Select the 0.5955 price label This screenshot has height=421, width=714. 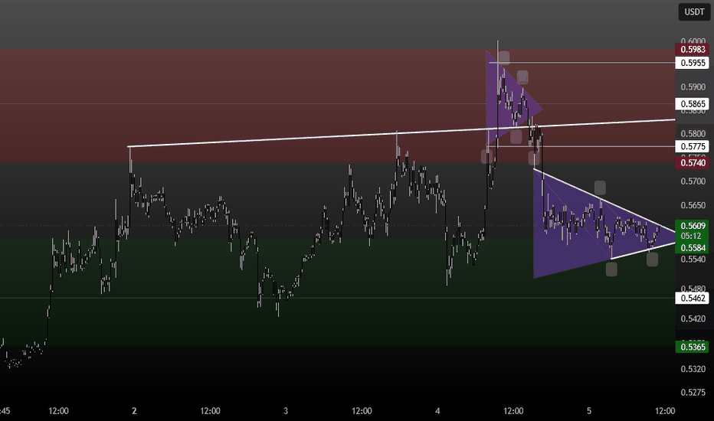tap(693, 63)
